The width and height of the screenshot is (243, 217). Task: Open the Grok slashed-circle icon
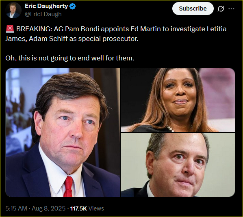click(221, 9)
